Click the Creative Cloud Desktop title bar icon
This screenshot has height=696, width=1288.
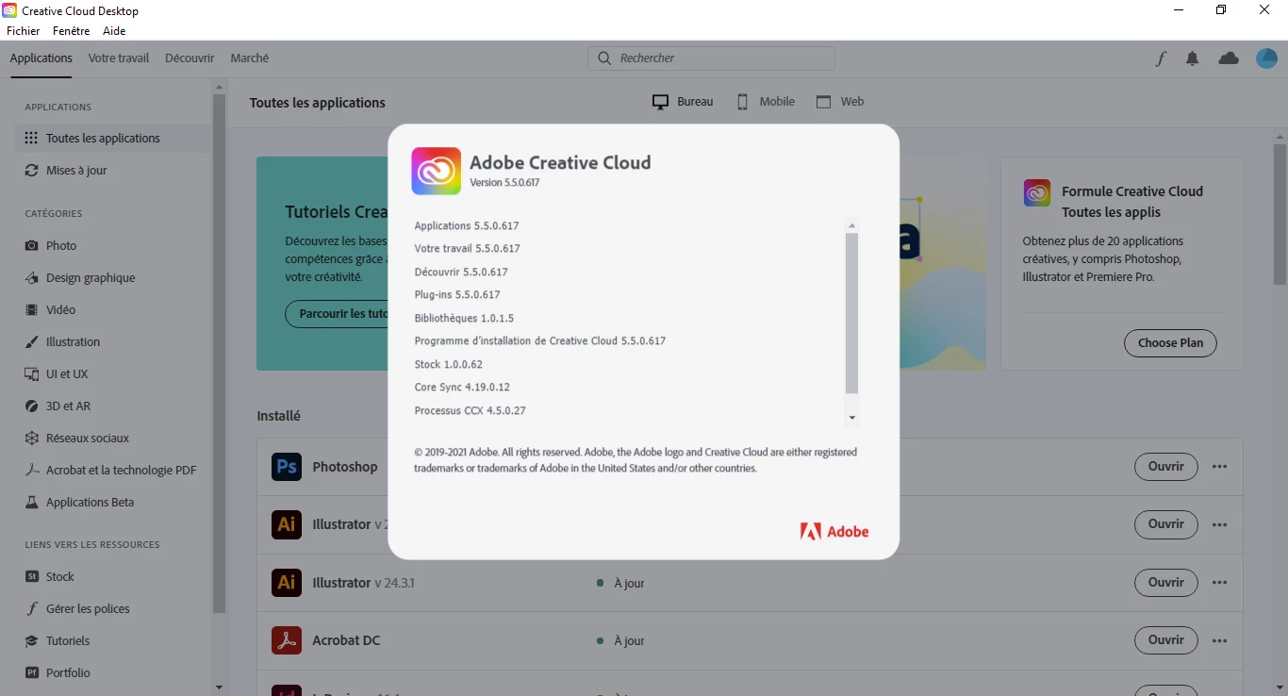point(9,10)
